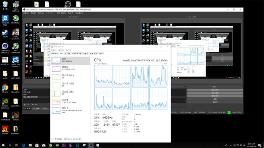This screenshot has height=148, width=264.
Task: Open Premiere Pro from the taskbar
Action: [64, 145]
